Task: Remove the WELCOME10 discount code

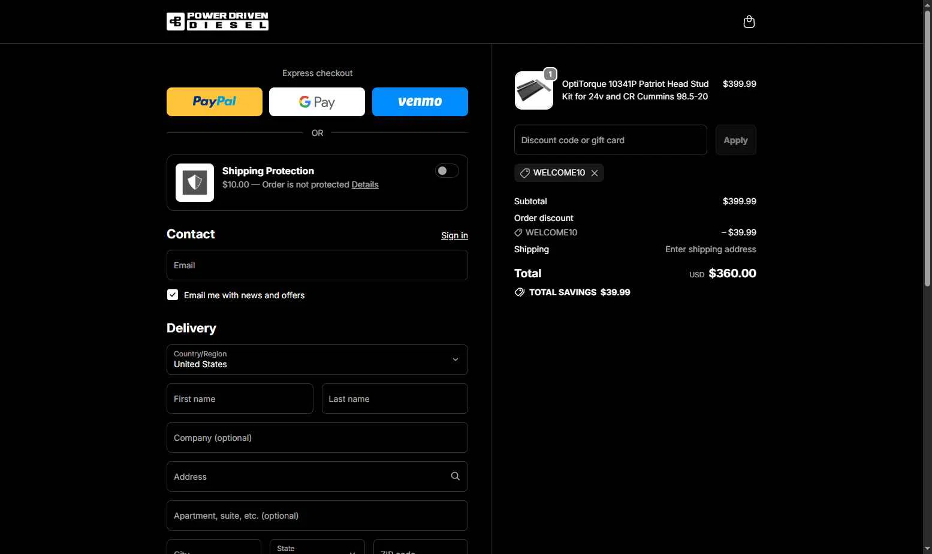Action: point(595,173)
